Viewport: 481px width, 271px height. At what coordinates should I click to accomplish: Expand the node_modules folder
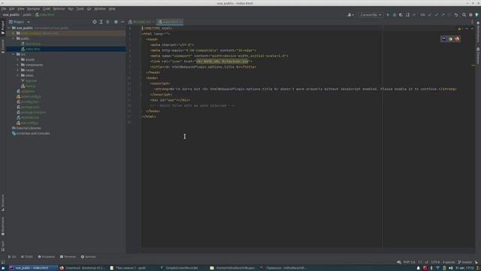point(14,33)
